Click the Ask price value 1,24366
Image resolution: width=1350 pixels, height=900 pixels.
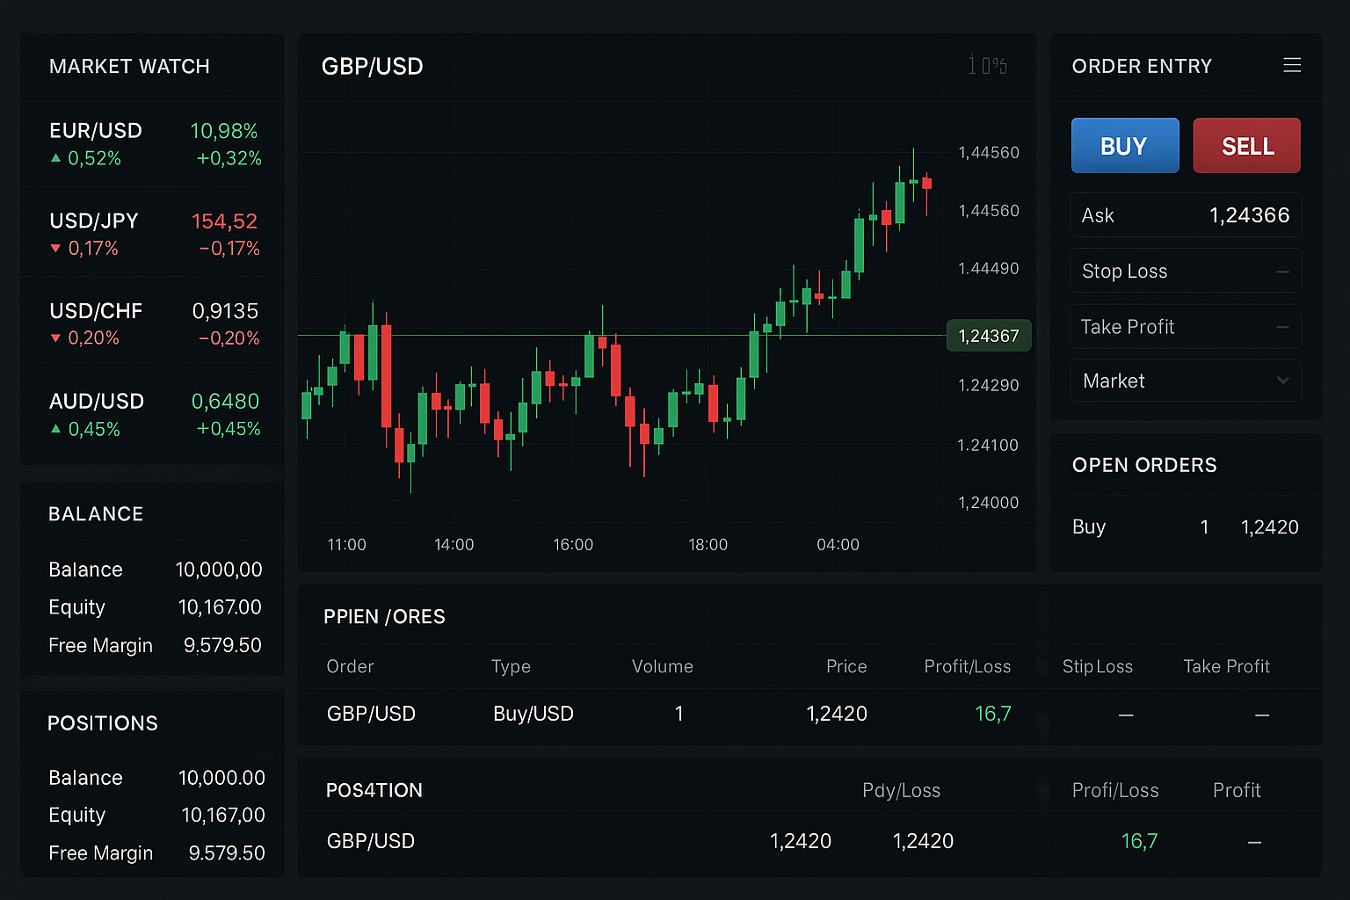[x=1249, y=215]
